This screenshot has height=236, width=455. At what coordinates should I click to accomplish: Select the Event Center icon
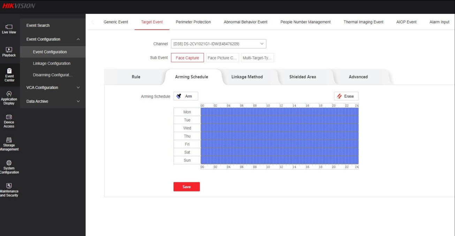point(9,75)
